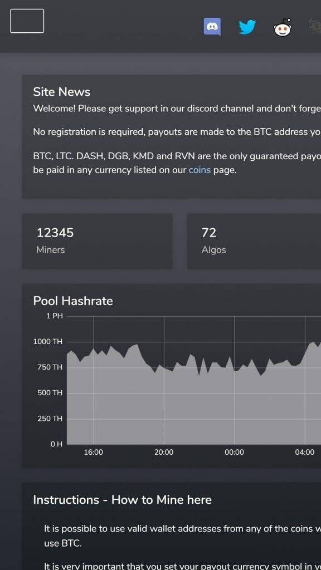
Task: Click the '500 TH' axis label
Action: [50, 393]
